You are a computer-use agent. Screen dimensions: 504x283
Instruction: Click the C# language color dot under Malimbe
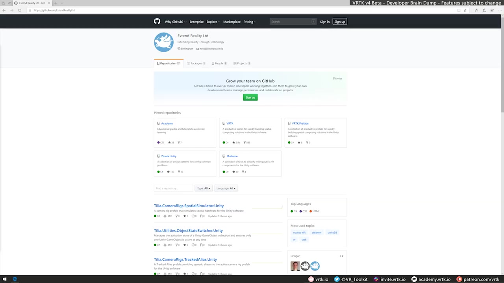point(224,172)
